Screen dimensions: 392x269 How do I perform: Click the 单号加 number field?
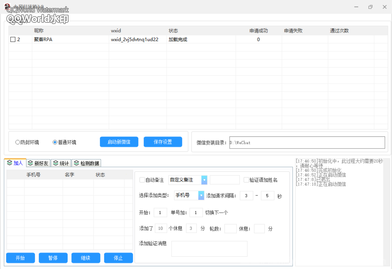[x=196, y=212]
